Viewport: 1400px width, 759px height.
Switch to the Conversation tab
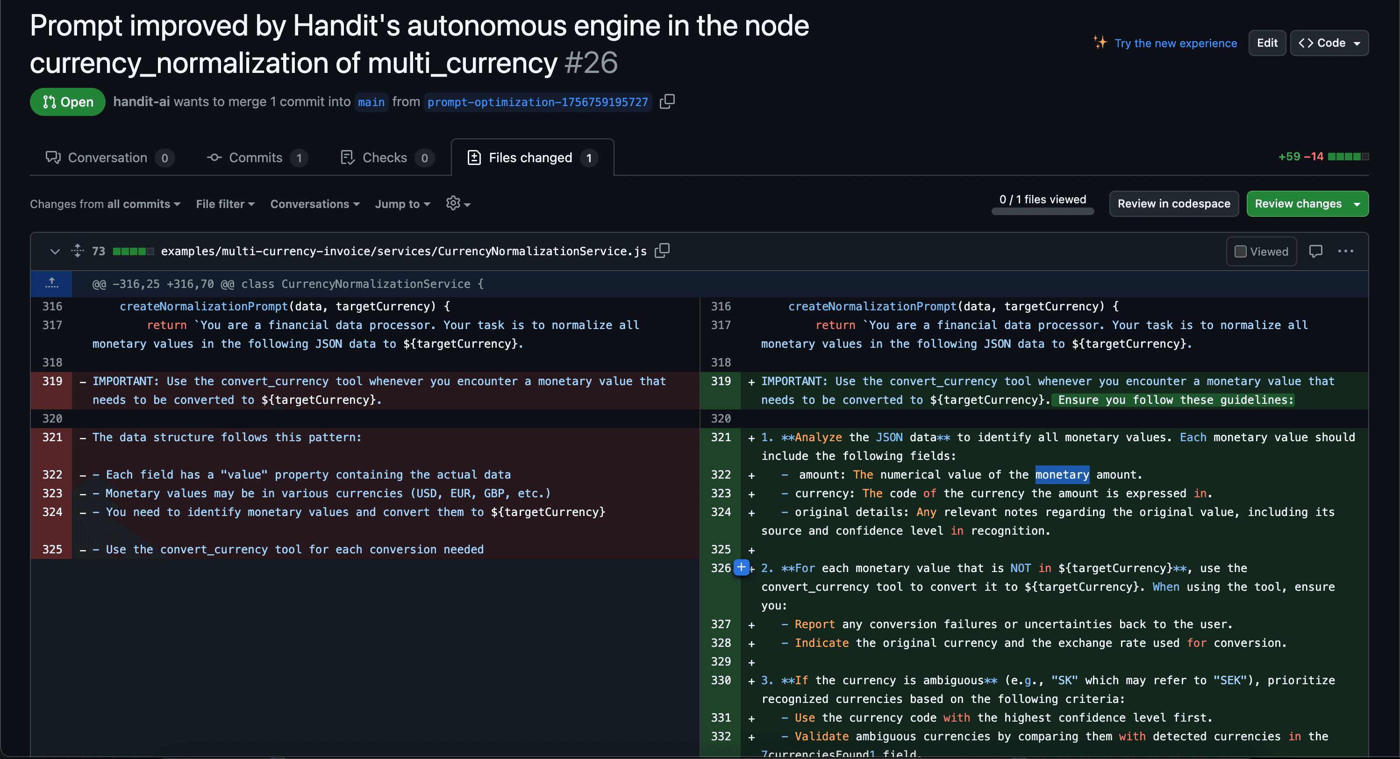point(108,158)
